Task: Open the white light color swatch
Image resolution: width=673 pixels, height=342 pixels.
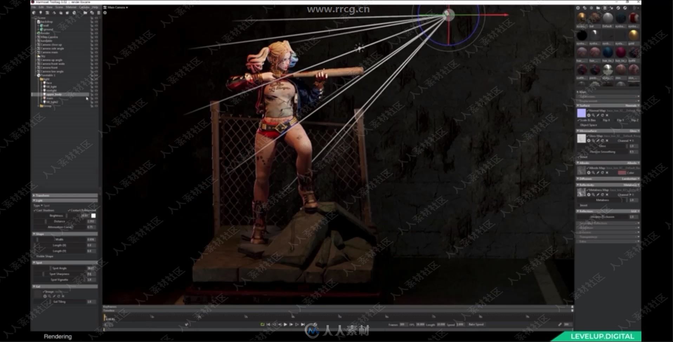Action: (93, 216)
